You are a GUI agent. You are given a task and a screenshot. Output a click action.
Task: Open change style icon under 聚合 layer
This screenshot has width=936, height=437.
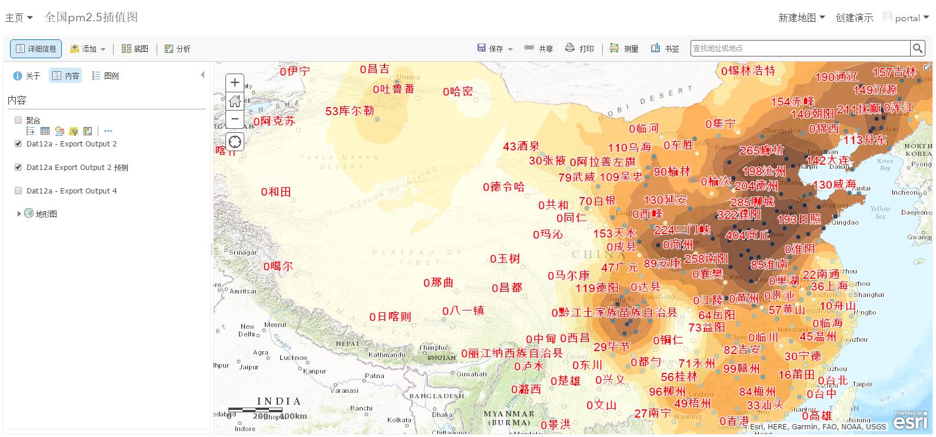coord(59,131)
